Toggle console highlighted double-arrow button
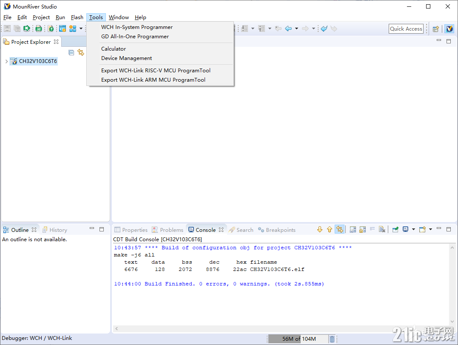The image size is (458, 345). tap(339, 229)
